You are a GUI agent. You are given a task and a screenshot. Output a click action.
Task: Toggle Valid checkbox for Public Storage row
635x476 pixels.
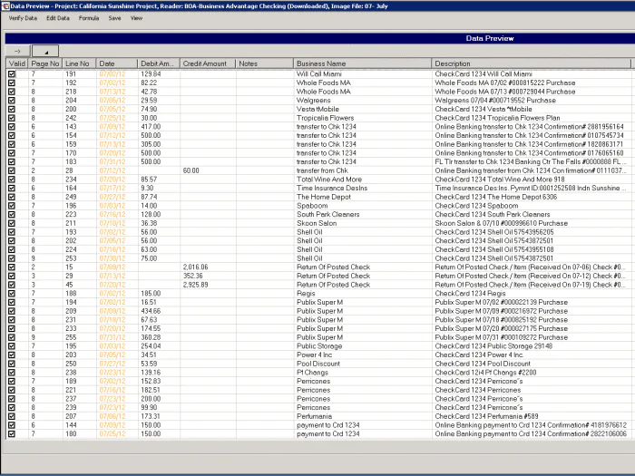[x=11, y=346]
